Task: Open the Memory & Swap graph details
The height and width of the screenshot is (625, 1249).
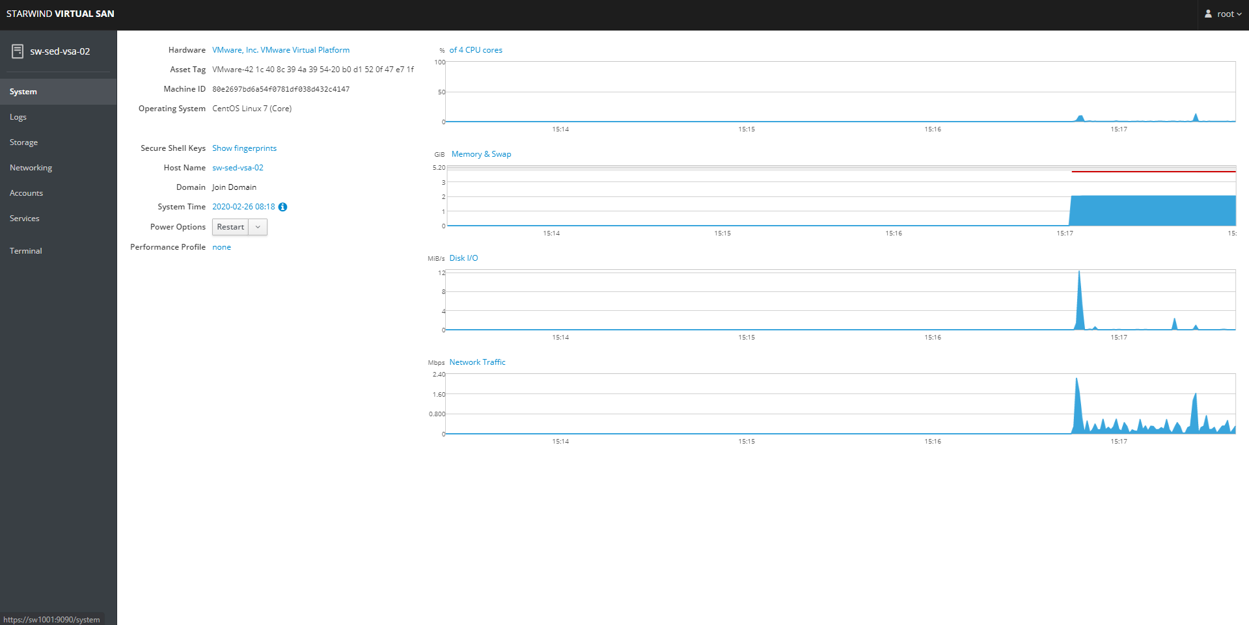Action: pyautogui.click(x=481, y=154)
